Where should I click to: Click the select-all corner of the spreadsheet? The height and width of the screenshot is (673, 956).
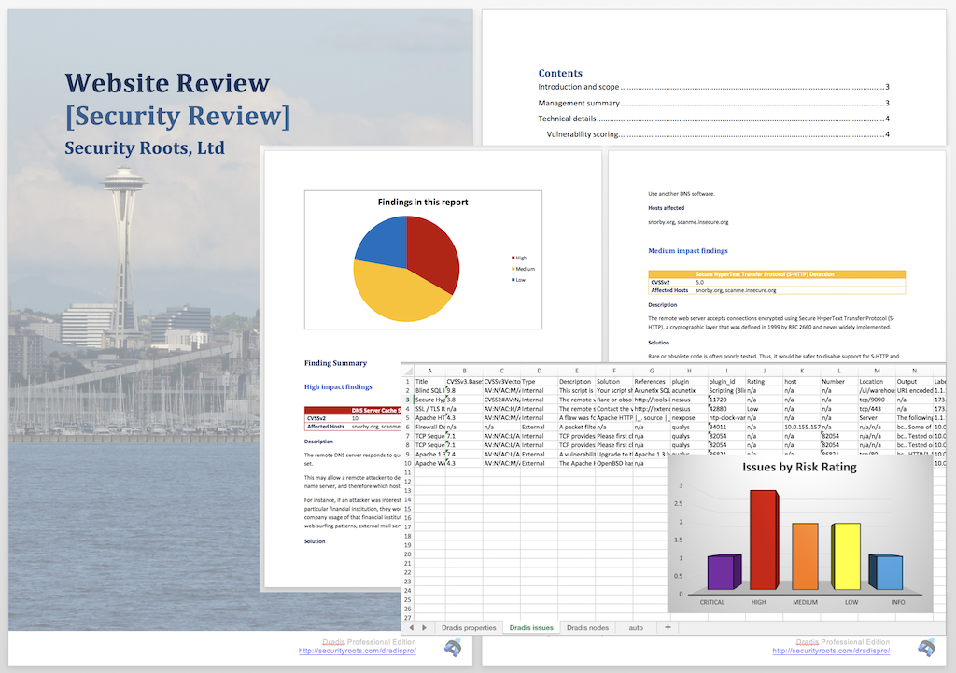[x=408, y=371]
